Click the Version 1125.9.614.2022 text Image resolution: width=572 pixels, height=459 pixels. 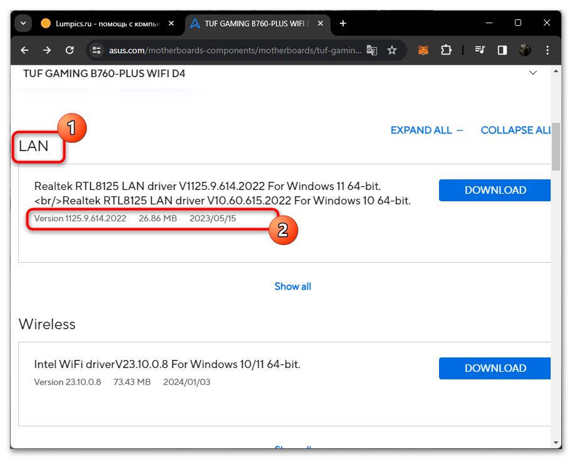click(x=80, y=218)
